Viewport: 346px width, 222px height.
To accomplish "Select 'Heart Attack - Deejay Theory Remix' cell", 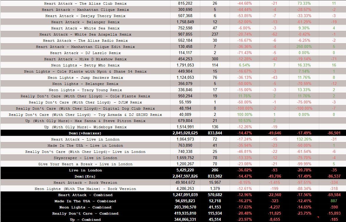I will point(85,16).
